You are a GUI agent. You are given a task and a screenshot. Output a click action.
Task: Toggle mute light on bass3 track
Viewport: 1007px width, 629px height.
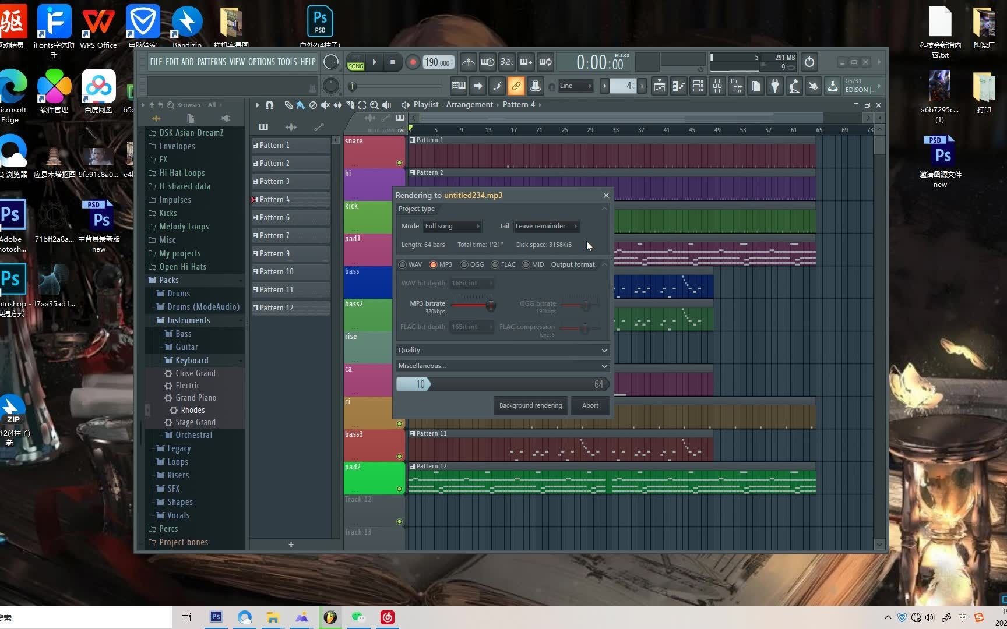pyautogui.click(x=399, y=456)
